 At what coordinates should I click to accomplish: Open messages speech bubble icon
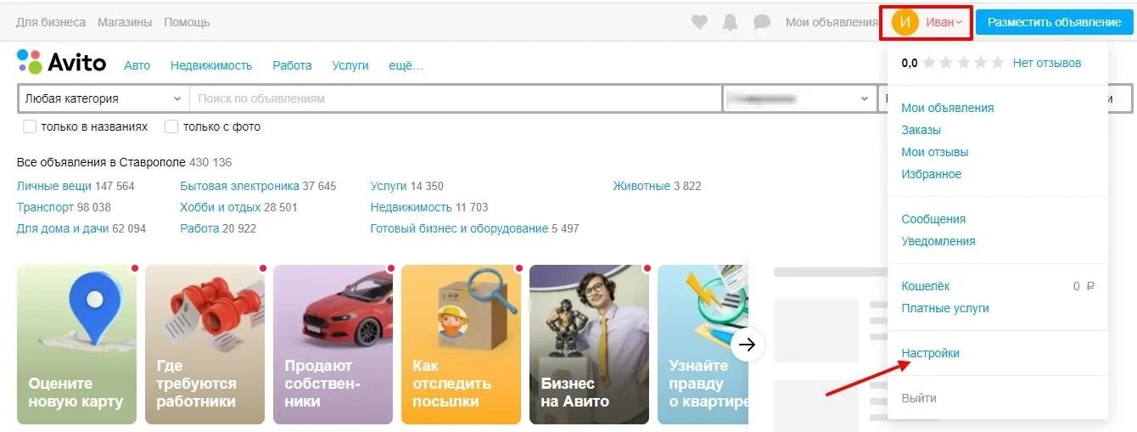[x=762, y=22]
